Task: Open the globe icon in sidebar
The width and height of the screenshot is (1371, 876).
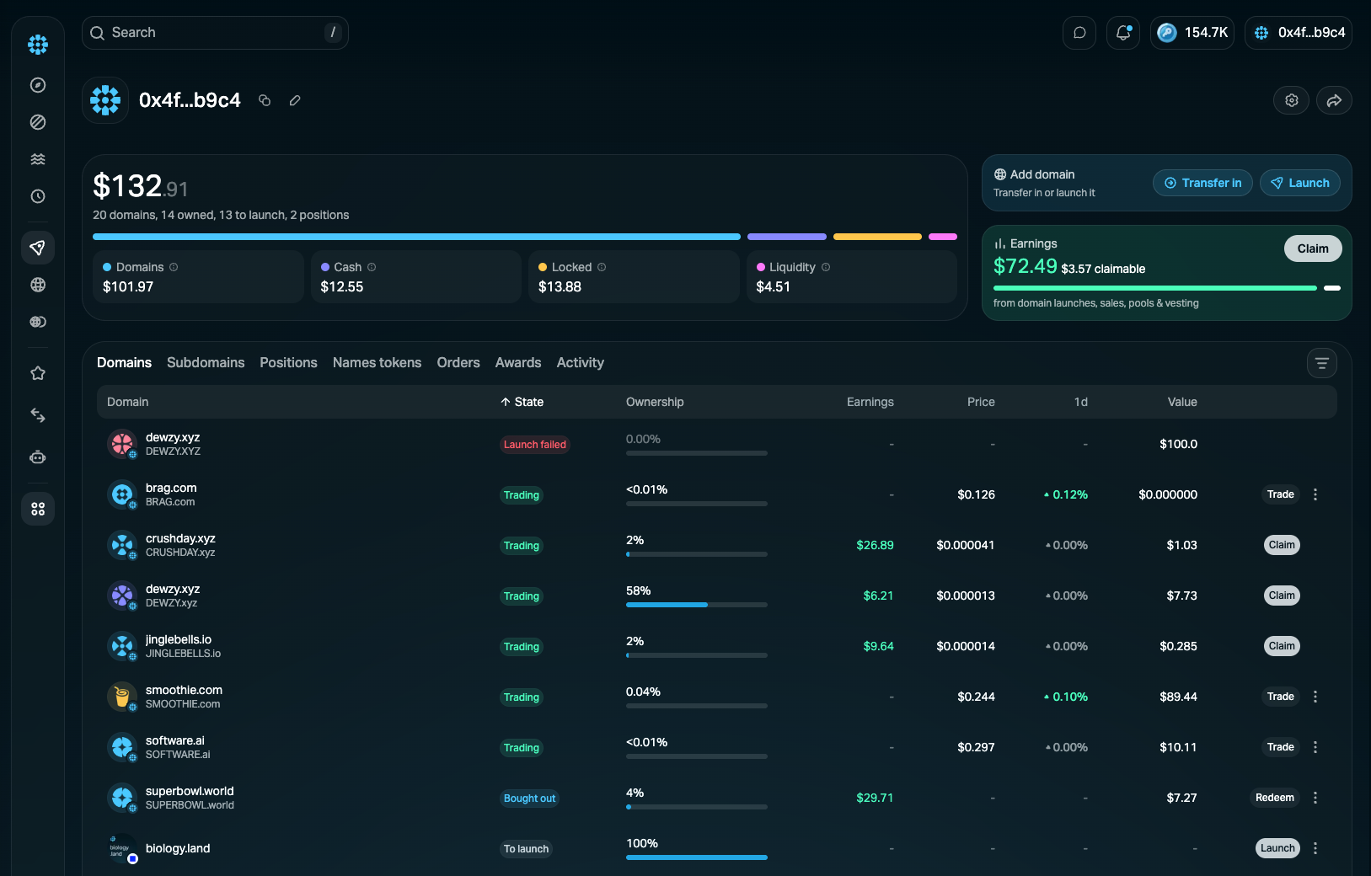Action: click(38, 285)
